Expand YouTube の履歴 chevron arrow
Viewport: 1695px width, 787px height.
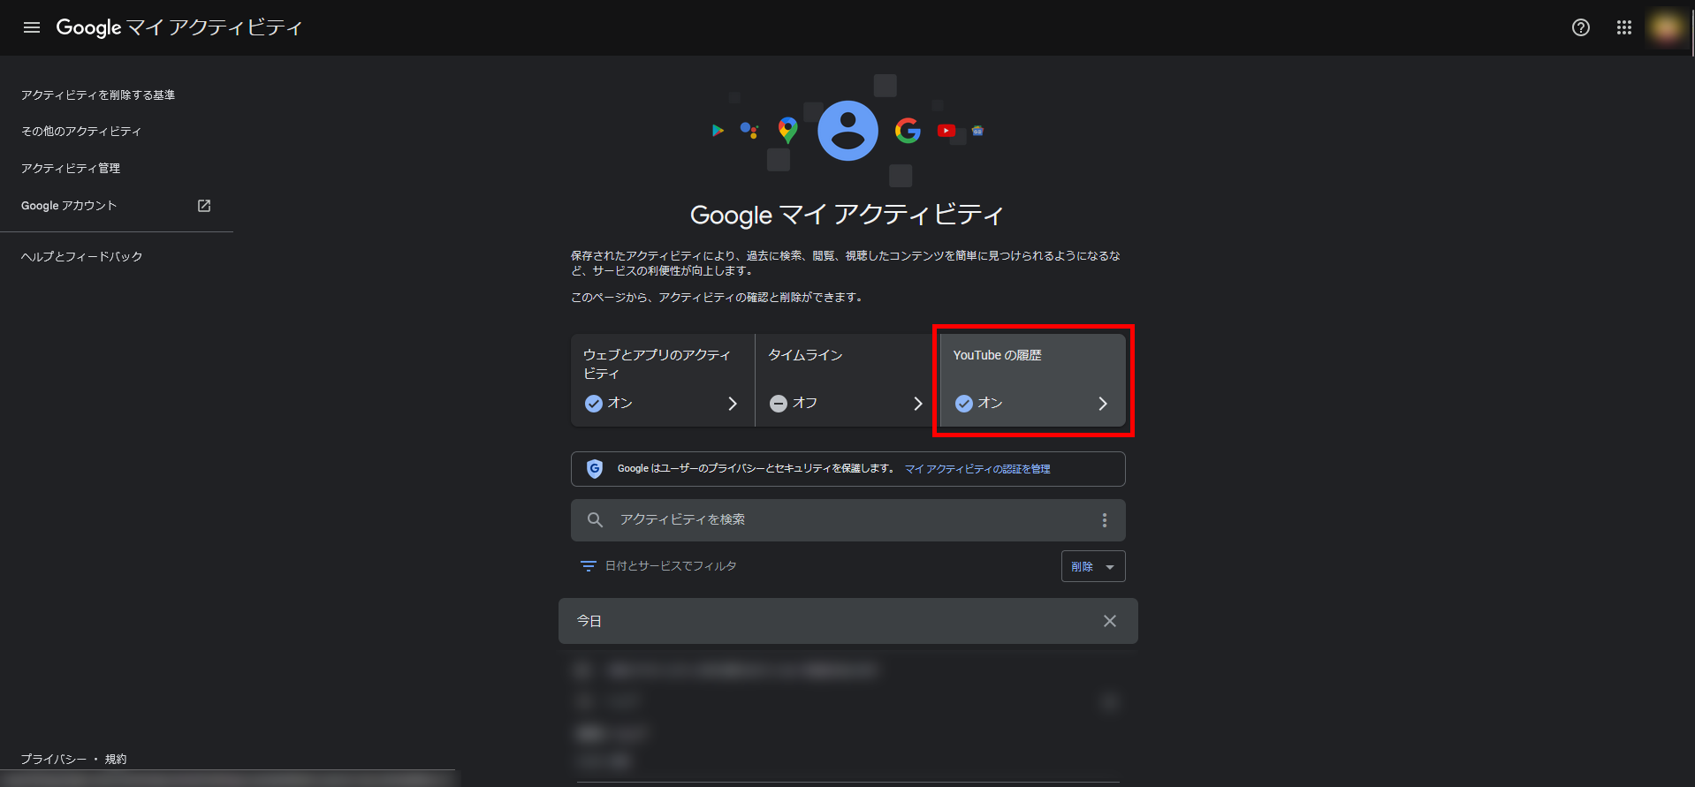(x=1103, y=404)
